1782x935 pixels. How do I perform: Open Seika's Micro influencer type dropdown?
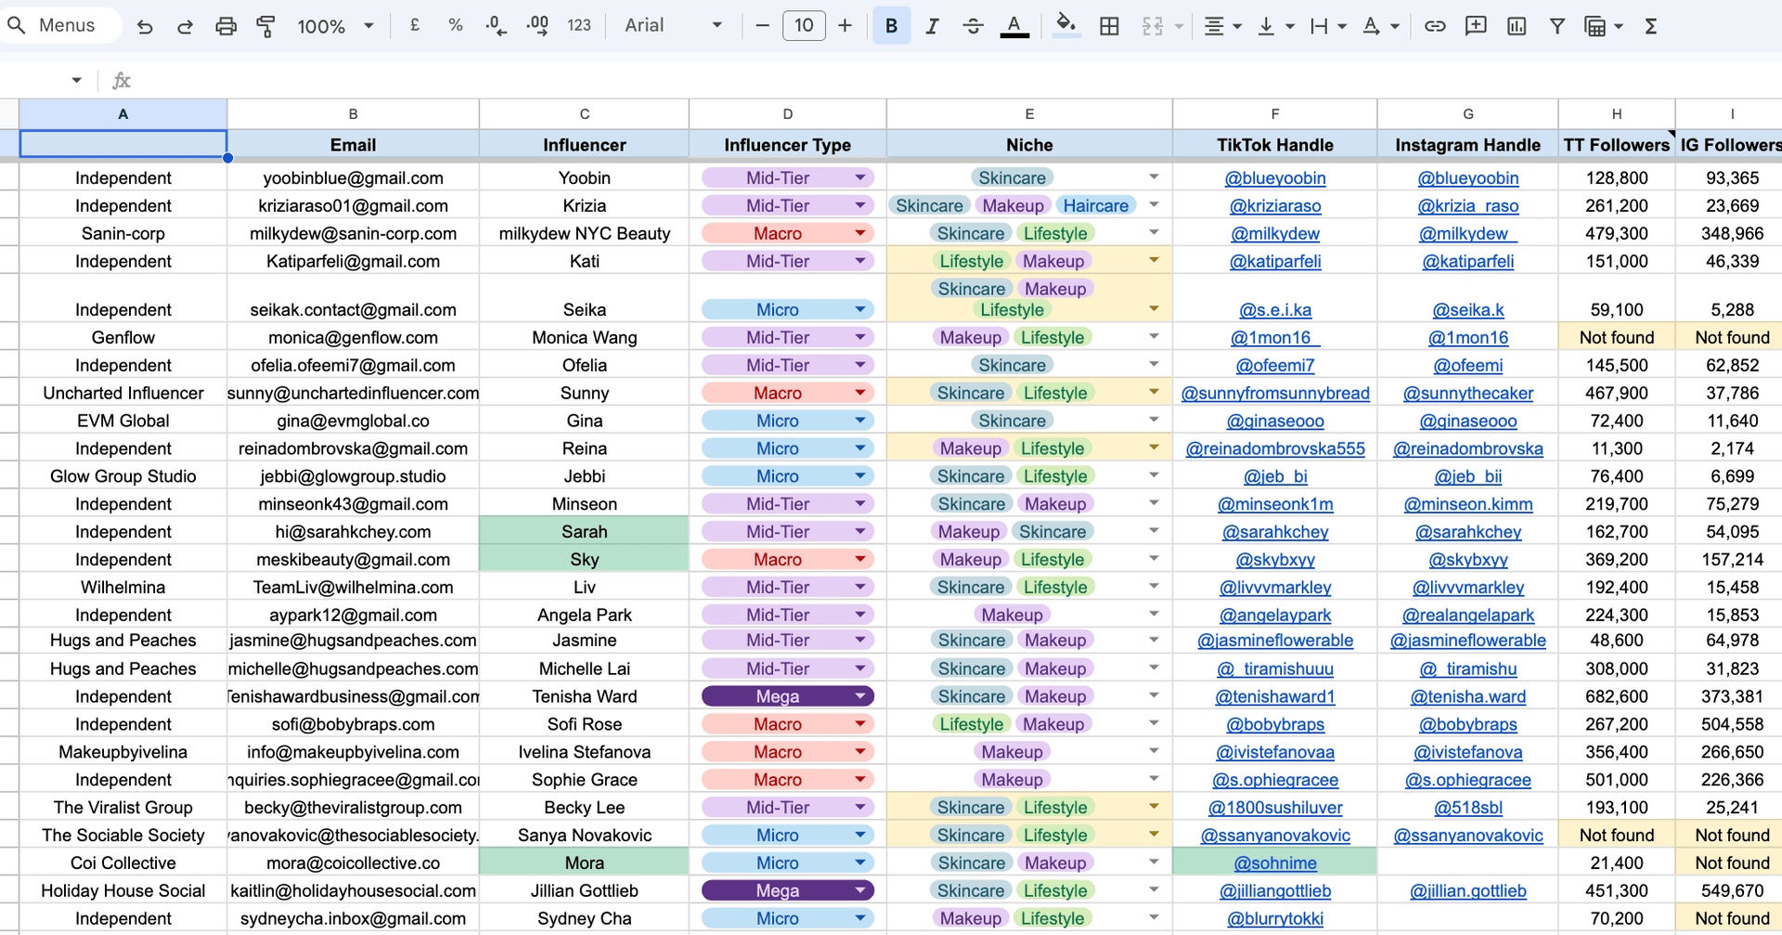pyautogui.click(x=860, y=309)
